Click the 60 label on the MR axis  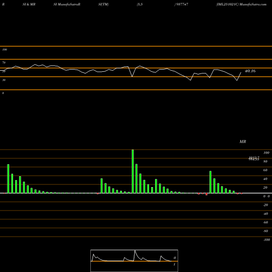265,170
